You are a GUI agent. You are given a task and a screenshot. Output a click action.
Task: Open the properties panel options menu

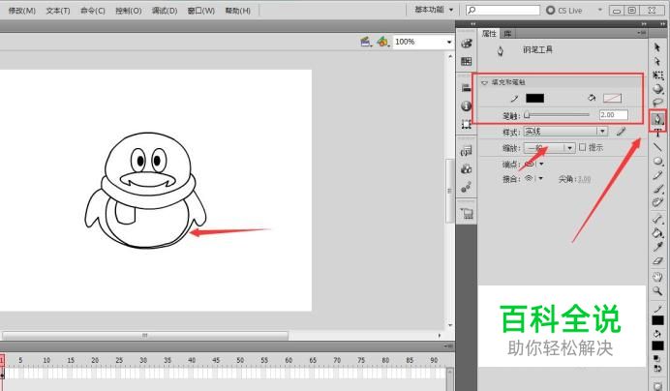[641, 33]
